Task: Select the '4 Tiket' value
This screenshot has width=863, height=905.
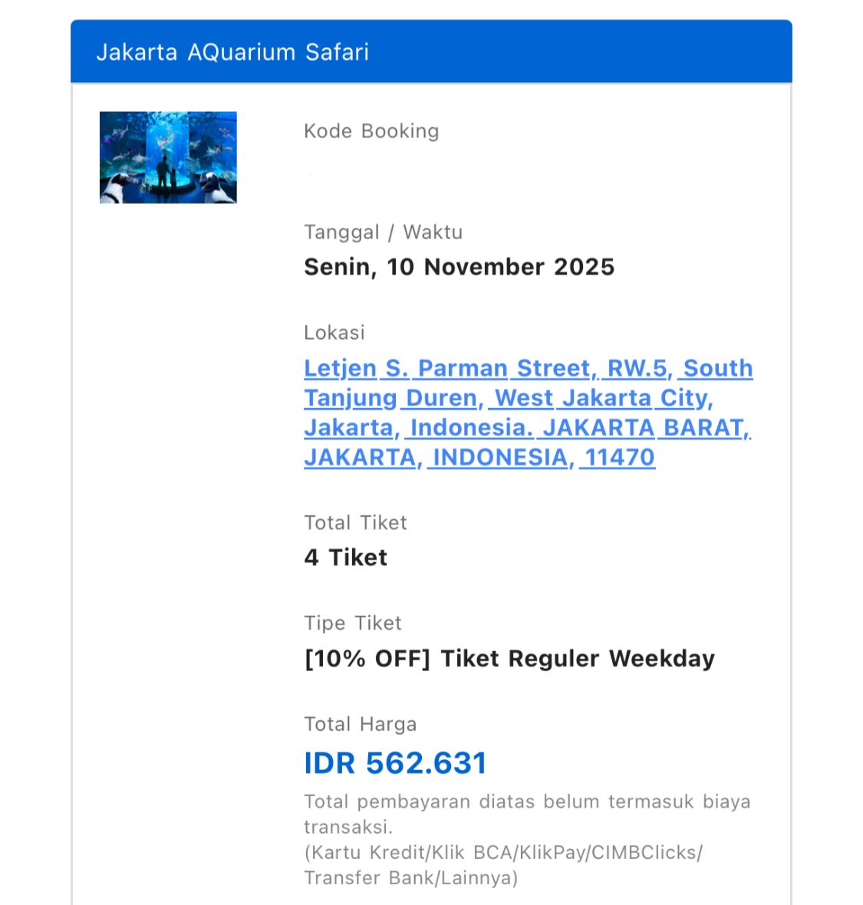Action: pyautogui.click(x=345, y=557)
